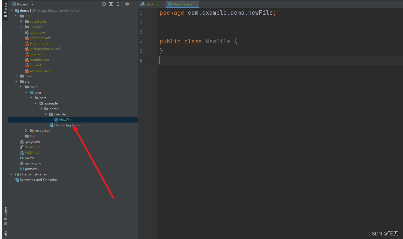Click the Collapse All icon in Project toolbar
This screenshot has width=403, height=239.
tap(118, 4)
